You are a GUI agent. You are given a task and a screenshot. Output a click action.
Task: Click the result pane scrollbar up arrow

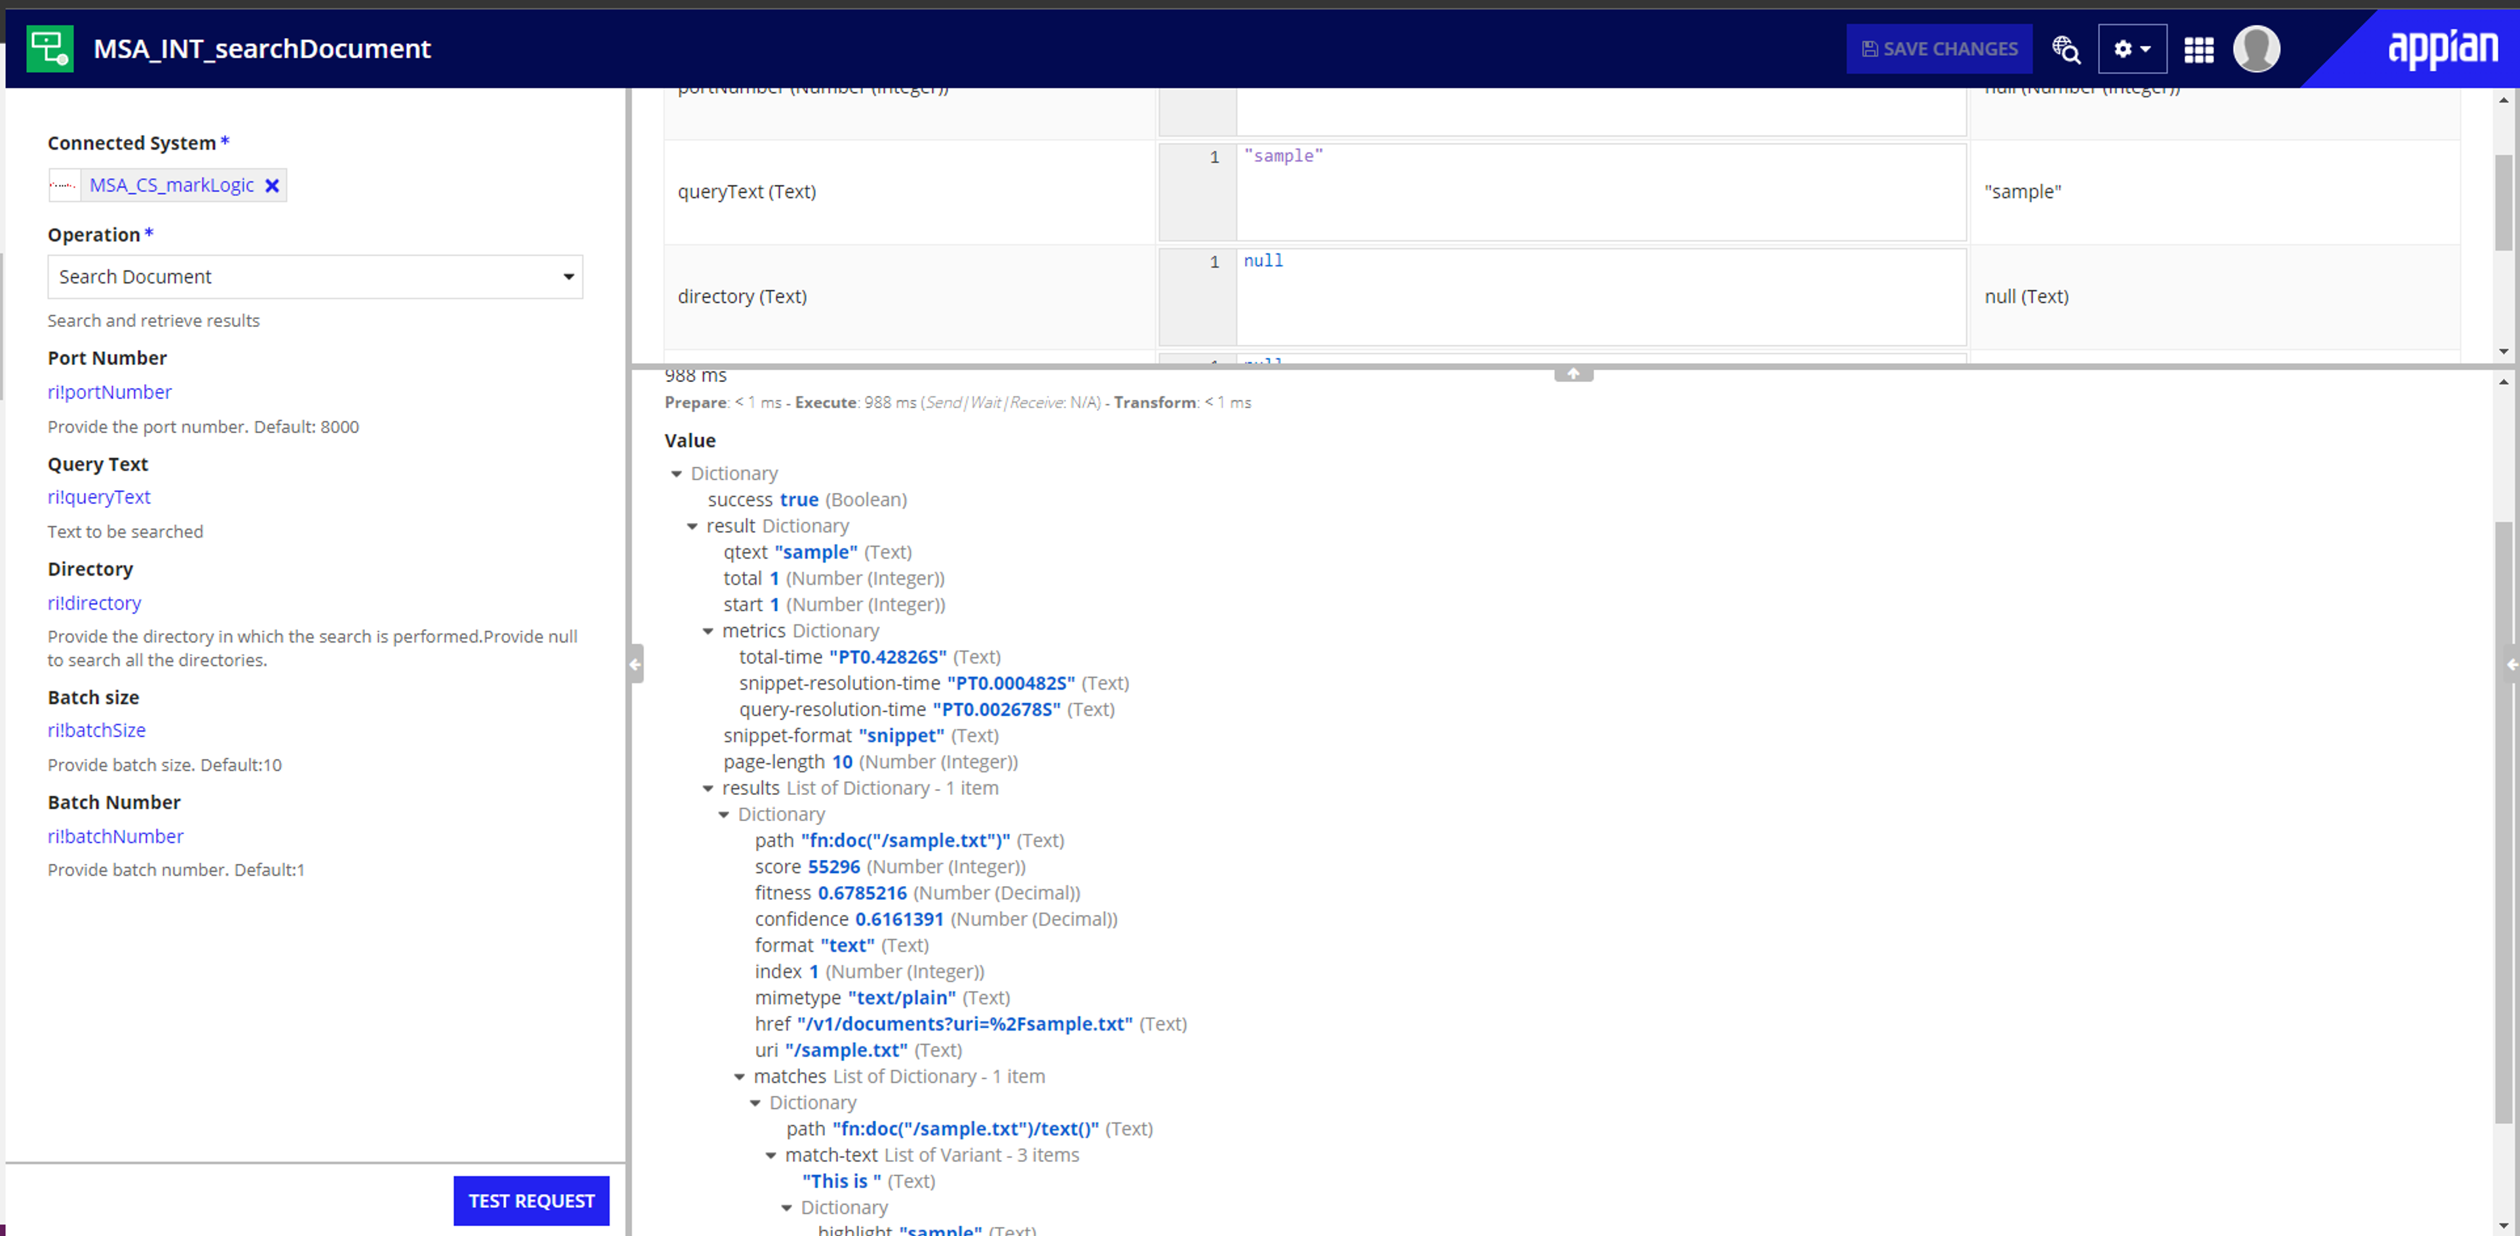(x=2502, y=381)
